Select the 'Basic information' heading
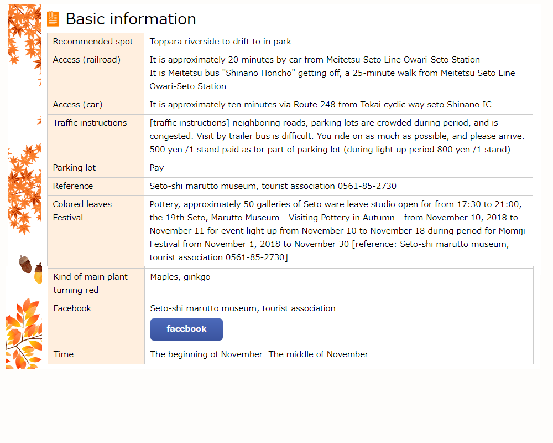This screenshot has height=443, width=553. pos(131,19)
